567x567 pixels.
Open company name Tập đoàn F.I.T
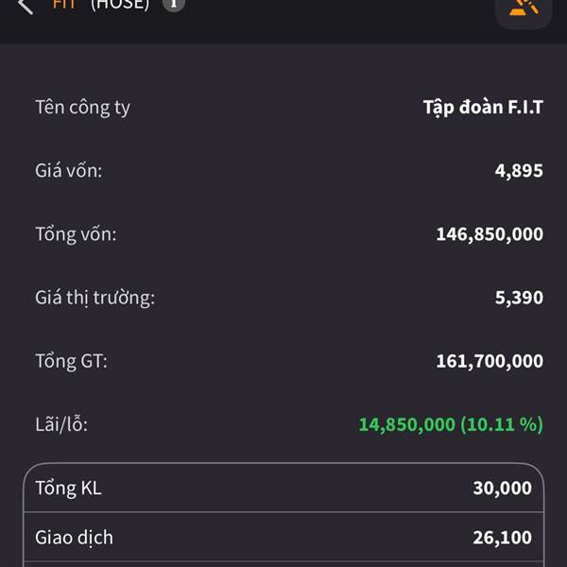[483, 108]
